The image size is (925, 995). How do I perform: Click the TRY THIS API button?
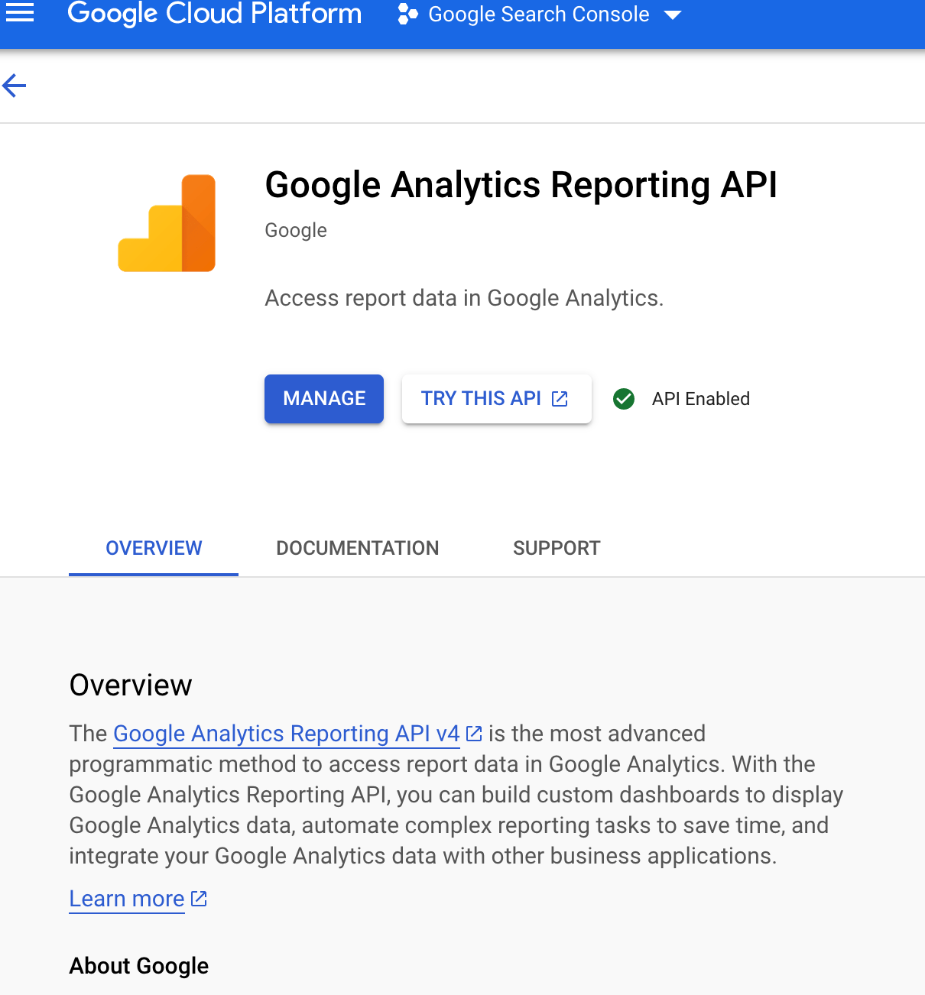pos(497,399)
